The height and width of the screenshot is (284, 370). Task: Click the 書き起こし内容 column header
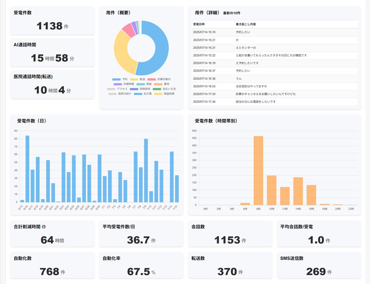pos(245,24)
